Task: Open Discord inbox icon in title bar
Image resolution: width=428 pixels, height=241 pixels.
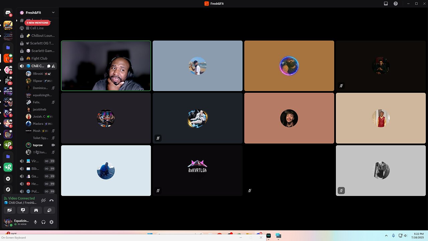Action: pyautogui.click(x=386, y=3)
